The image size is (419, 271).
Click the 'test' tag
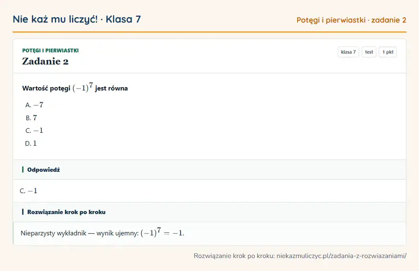(369, 52)
